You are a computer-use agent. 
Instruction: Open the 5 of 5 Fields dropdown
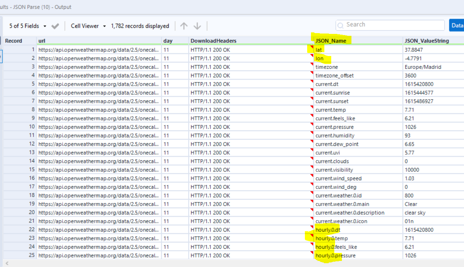28,26
